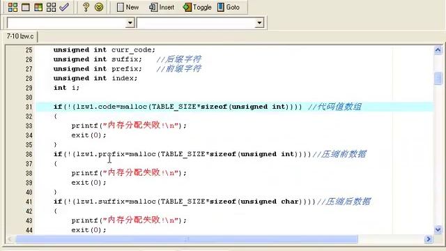Click the purple checkmark toolbar icon
This screenshot has height=251, width=446.
point(64,7)
